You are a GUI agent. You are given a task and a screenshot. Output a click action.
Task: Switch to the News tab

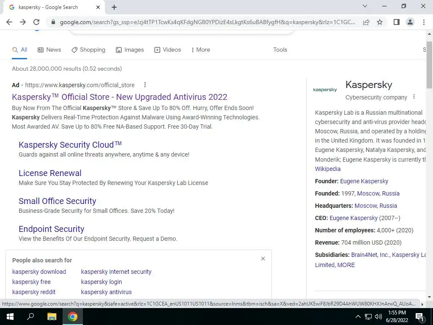click(x=49, y=50)
